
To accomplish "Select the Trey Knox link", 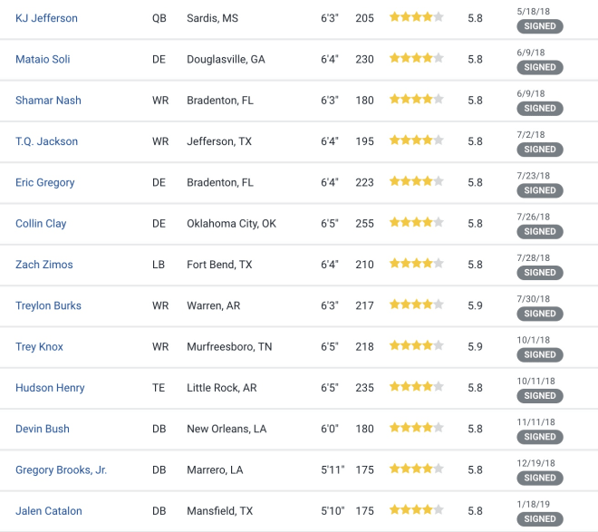I will pyautogui.click(x=39, y=346).
